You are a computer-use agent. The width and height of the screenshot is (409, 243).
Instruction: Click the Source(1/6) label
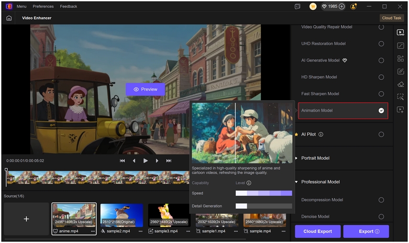click(14, 196)
